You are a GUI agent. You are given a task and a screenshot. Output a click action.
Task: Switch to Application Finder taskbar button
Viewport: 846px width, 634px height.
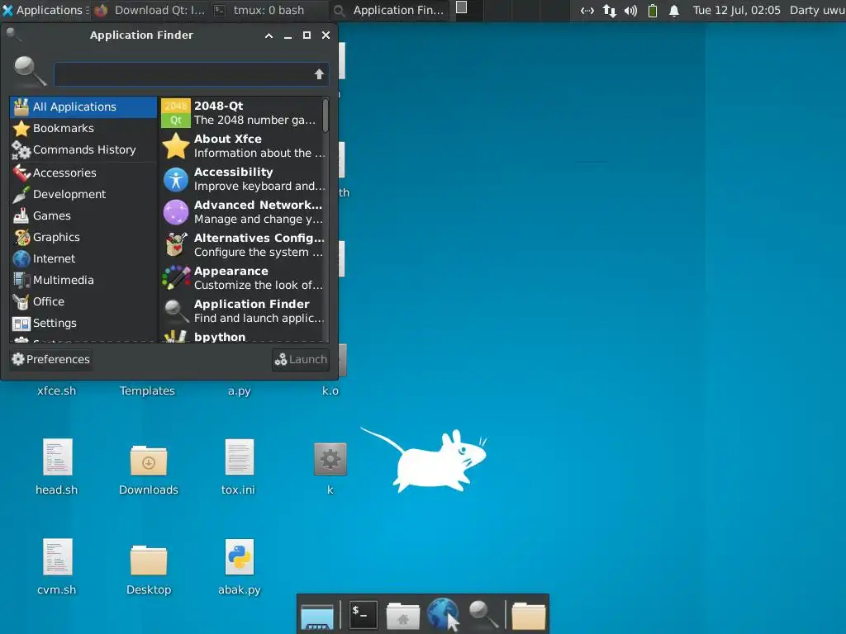[x=388, y=10]
